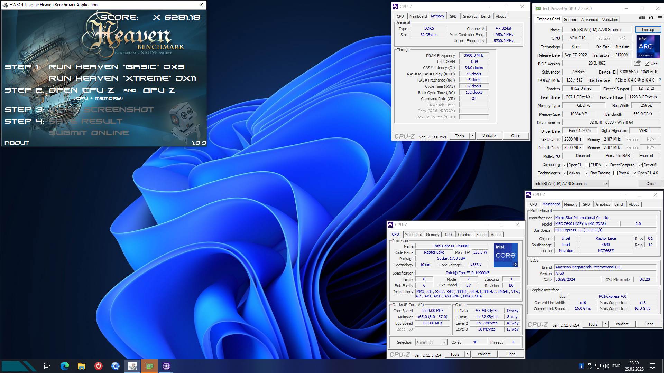
Task: Toggle the DirectCompute checkbox
Action: 607,165
